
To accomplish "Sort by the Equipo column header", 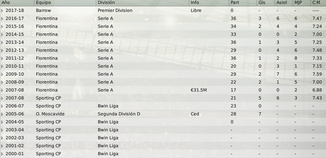I will tap(65, 3).
